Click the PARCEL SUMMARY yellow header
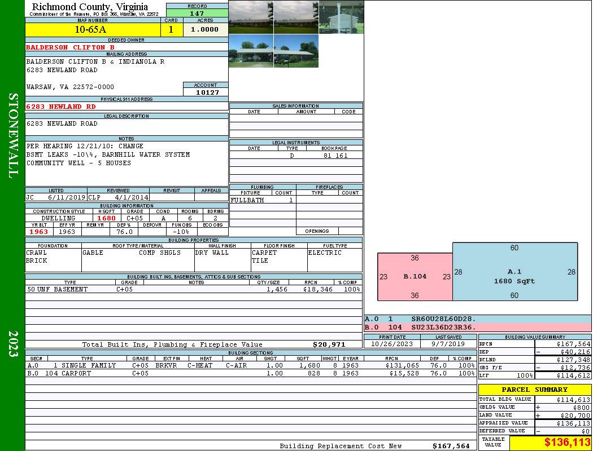 click(x=535, y=390)
